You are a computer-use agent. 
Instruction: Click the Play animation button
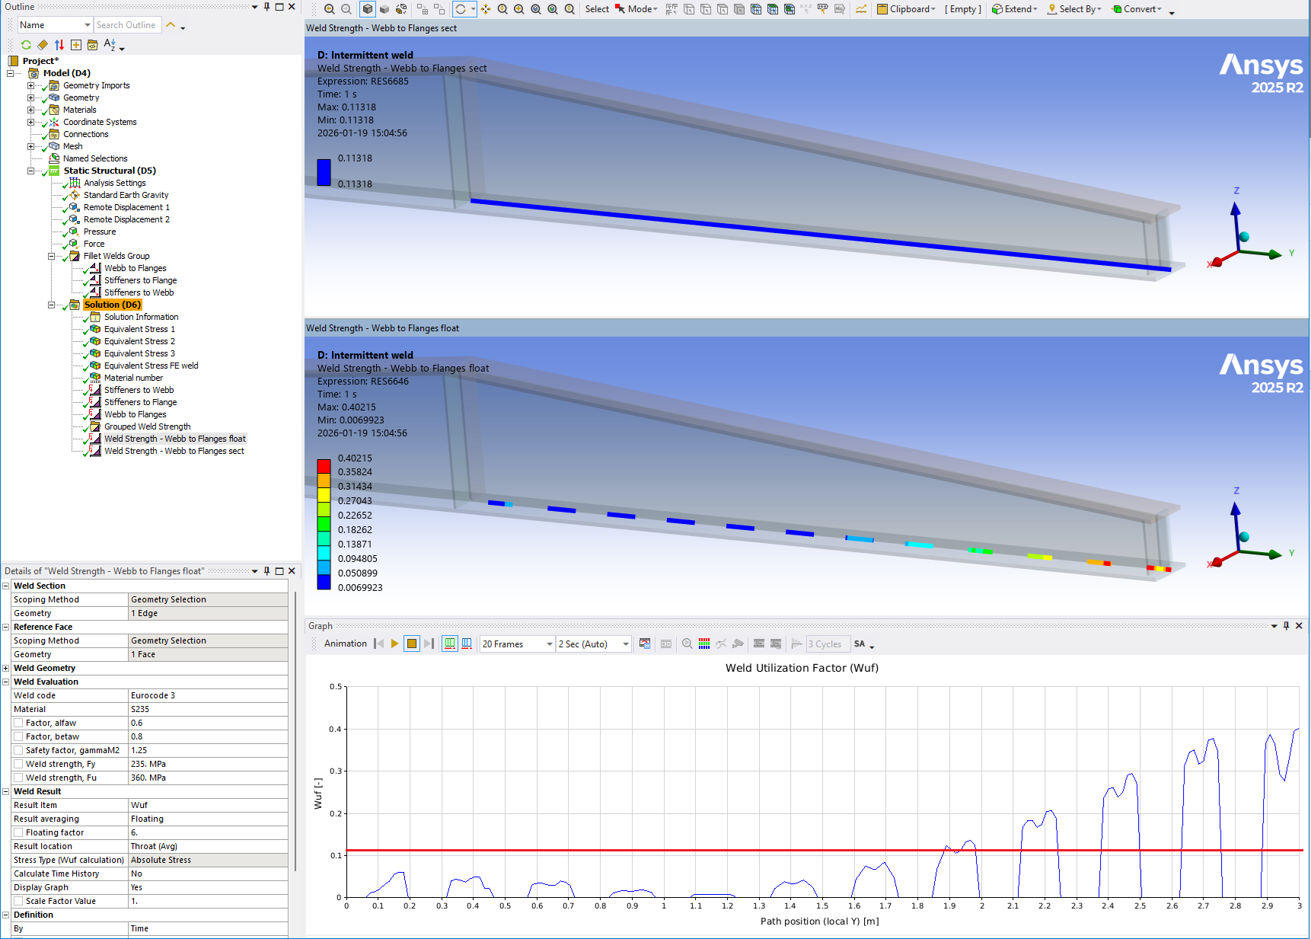(x=394, y=644)
